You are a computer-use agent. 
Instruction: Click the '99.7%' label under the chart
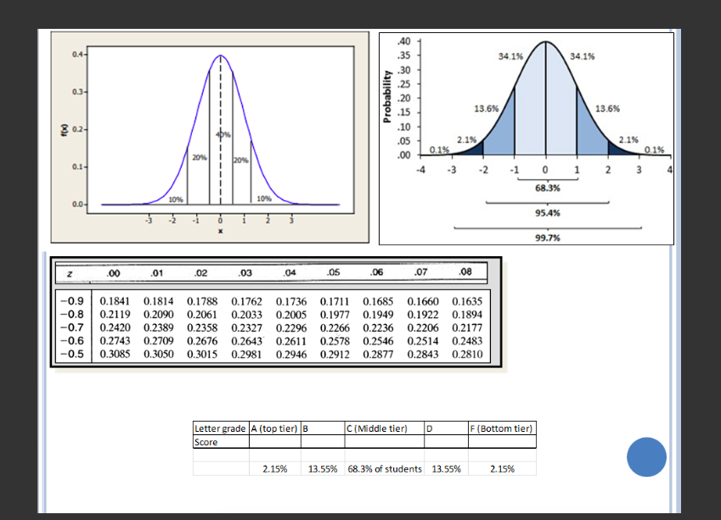(547, 238)
